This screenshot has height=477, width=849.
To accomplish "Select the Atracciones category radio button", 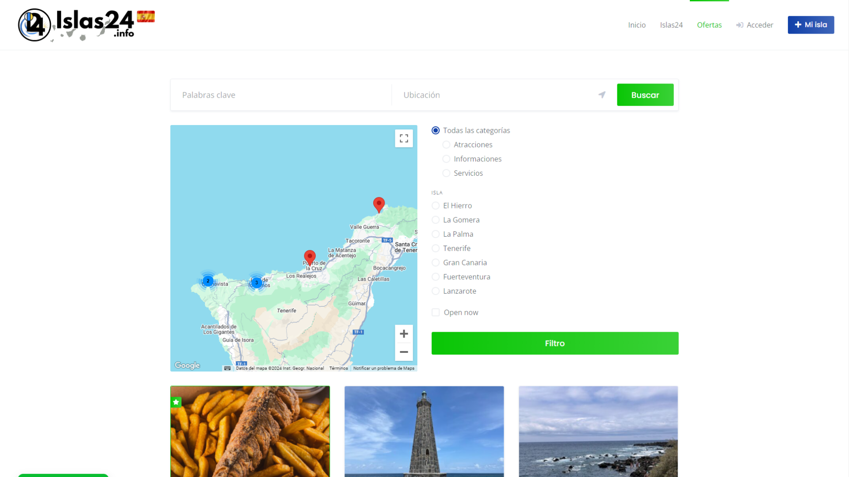I will pos(446,145).
